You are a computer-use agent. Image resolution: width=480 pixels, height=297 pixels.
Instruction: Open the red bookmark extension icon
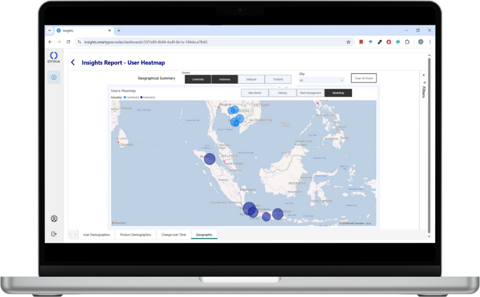361,42
